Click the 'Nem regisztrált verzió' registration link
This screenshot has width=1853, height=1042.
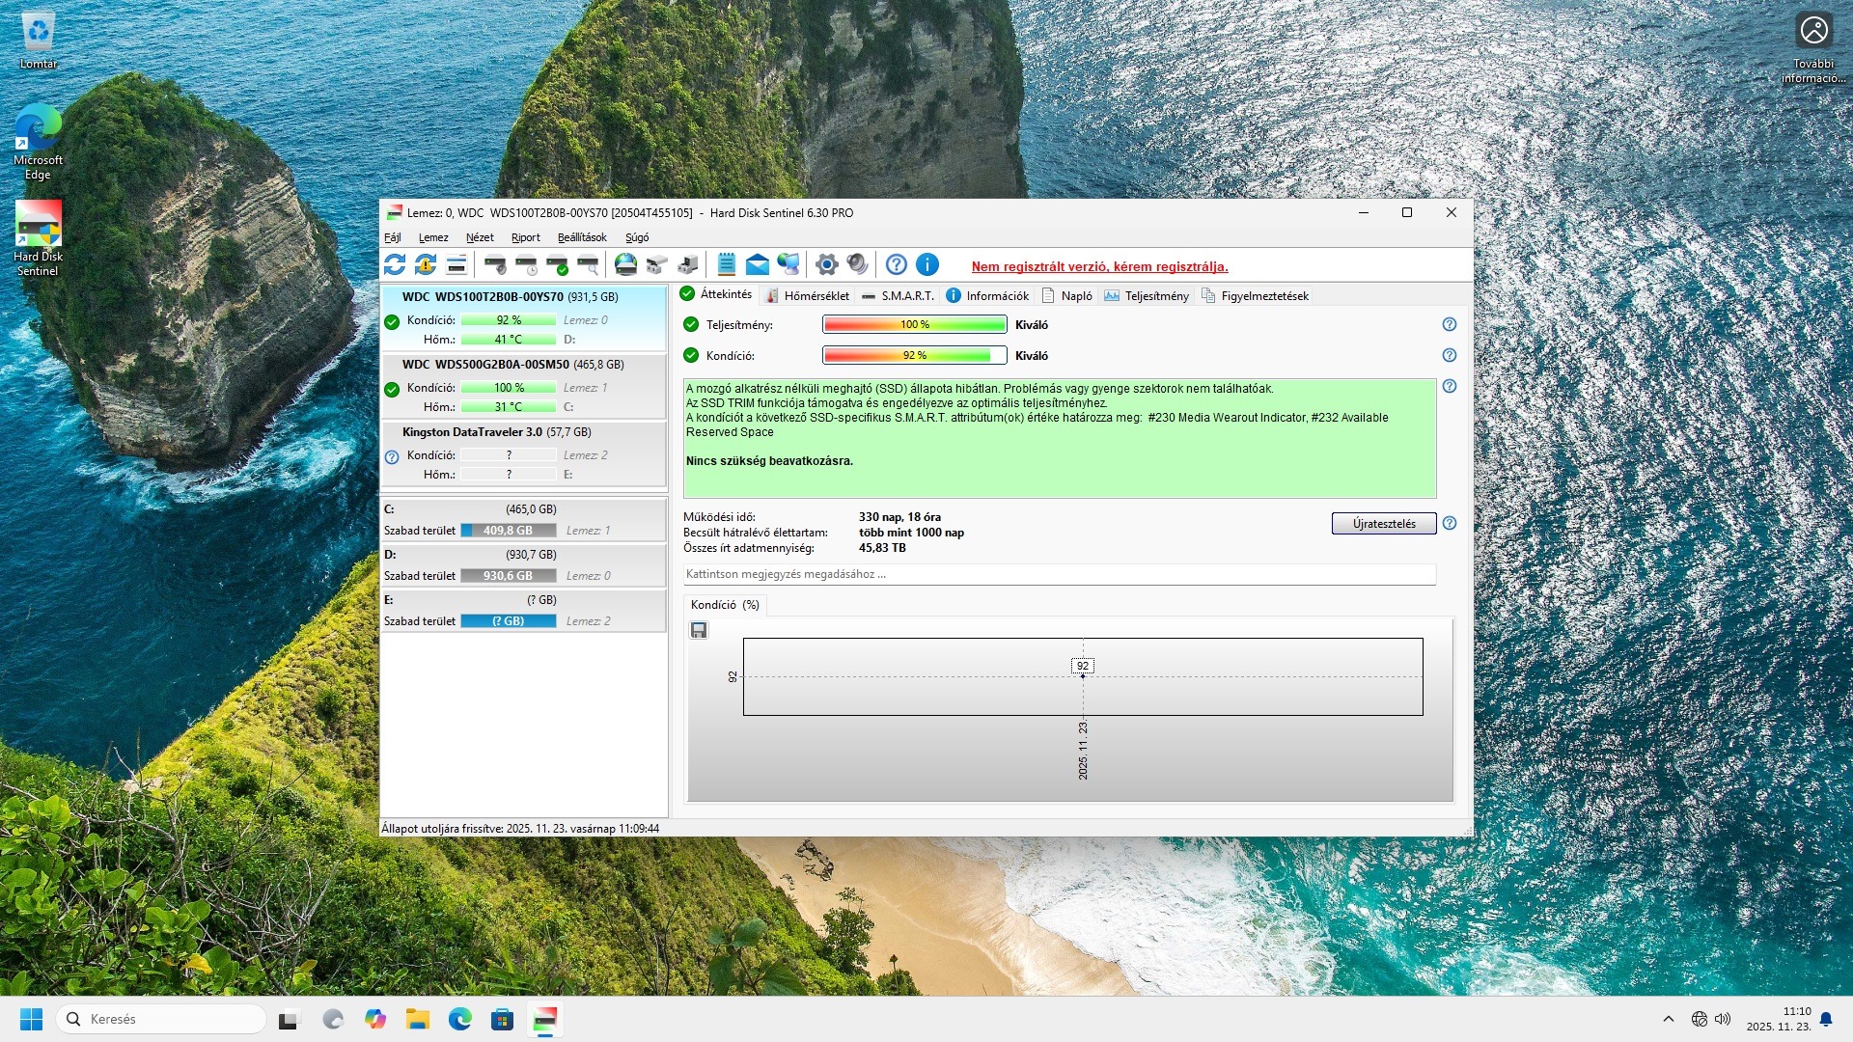tap(1099, 267)
